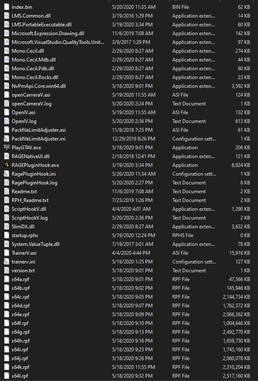Click the x64h.rpf file name
The width and height of the screenshot is (258, 381).
point(20,341)
